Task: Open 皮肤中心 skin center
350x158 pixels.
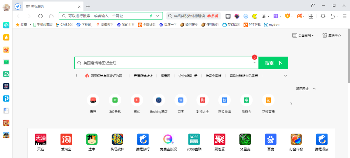Action: tap(332, 35)
